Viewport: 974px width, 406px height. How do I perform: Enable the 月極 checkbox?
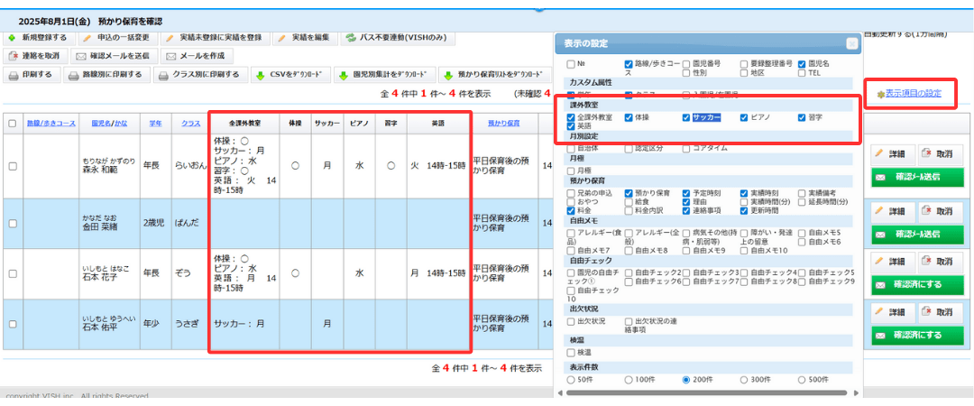[570, 170]
